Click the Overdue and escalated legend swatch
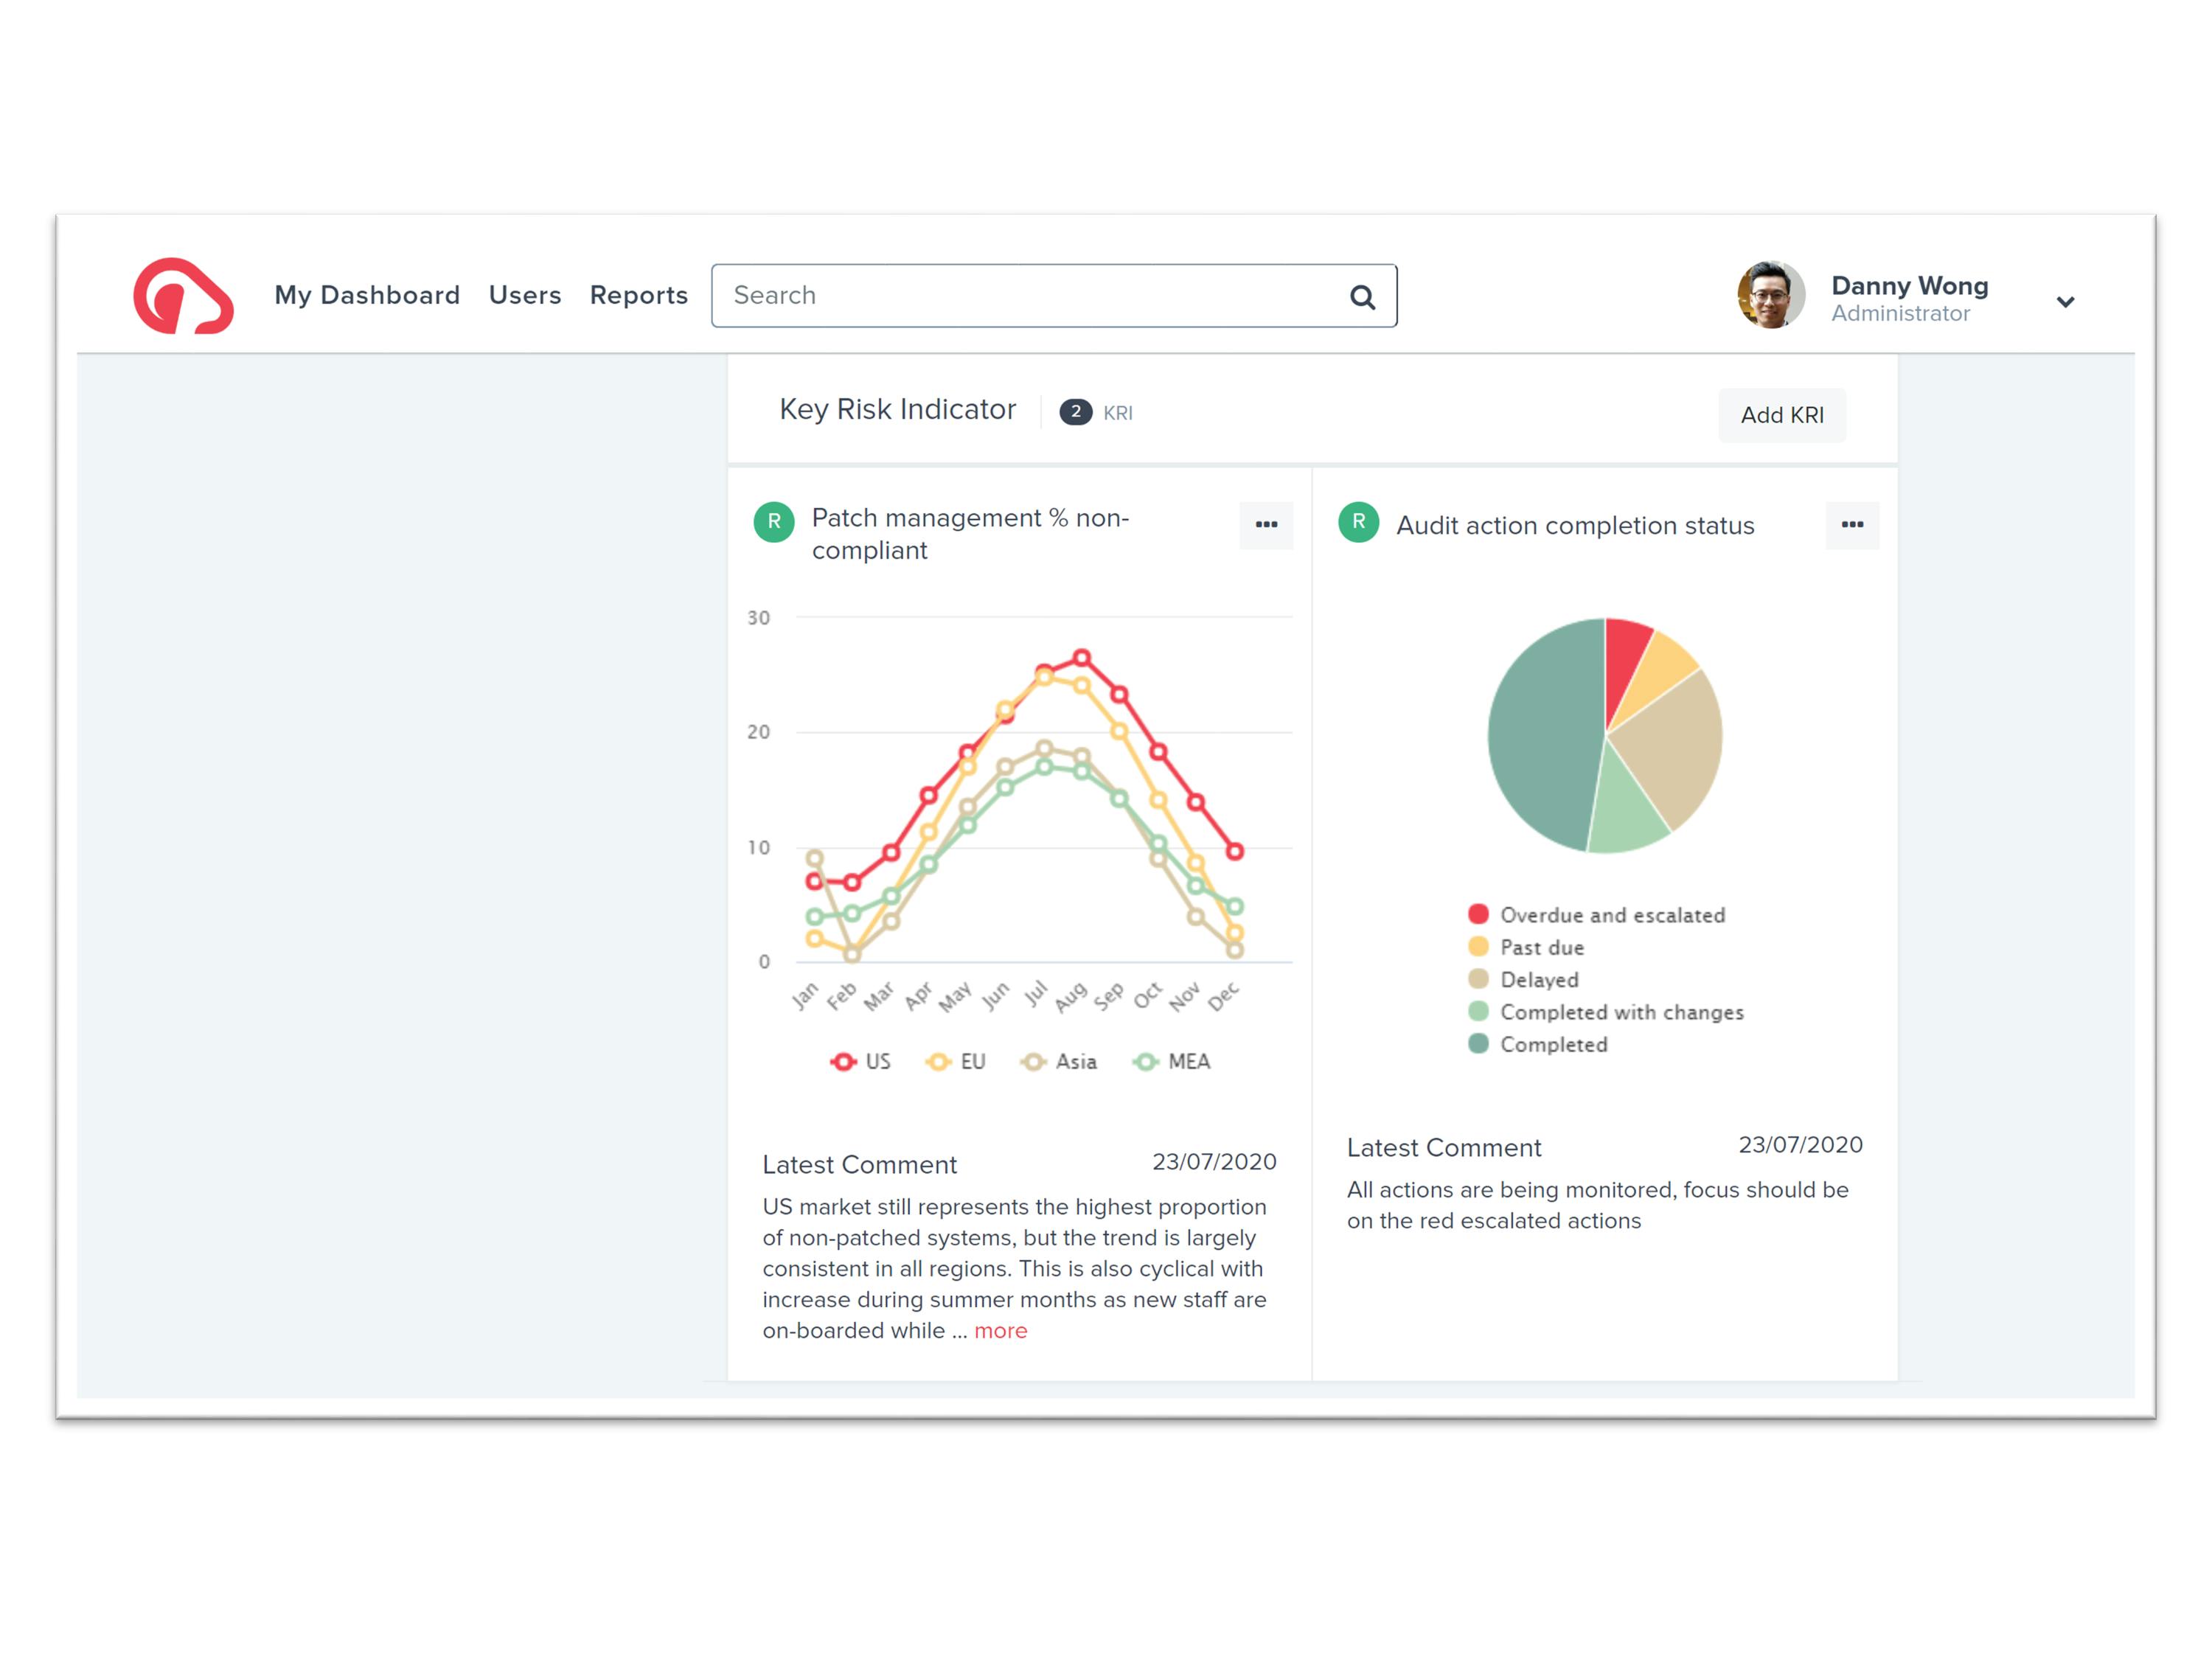Image resolution: width=2212 pixels, height=1659 pixels. coord(1478,914)
